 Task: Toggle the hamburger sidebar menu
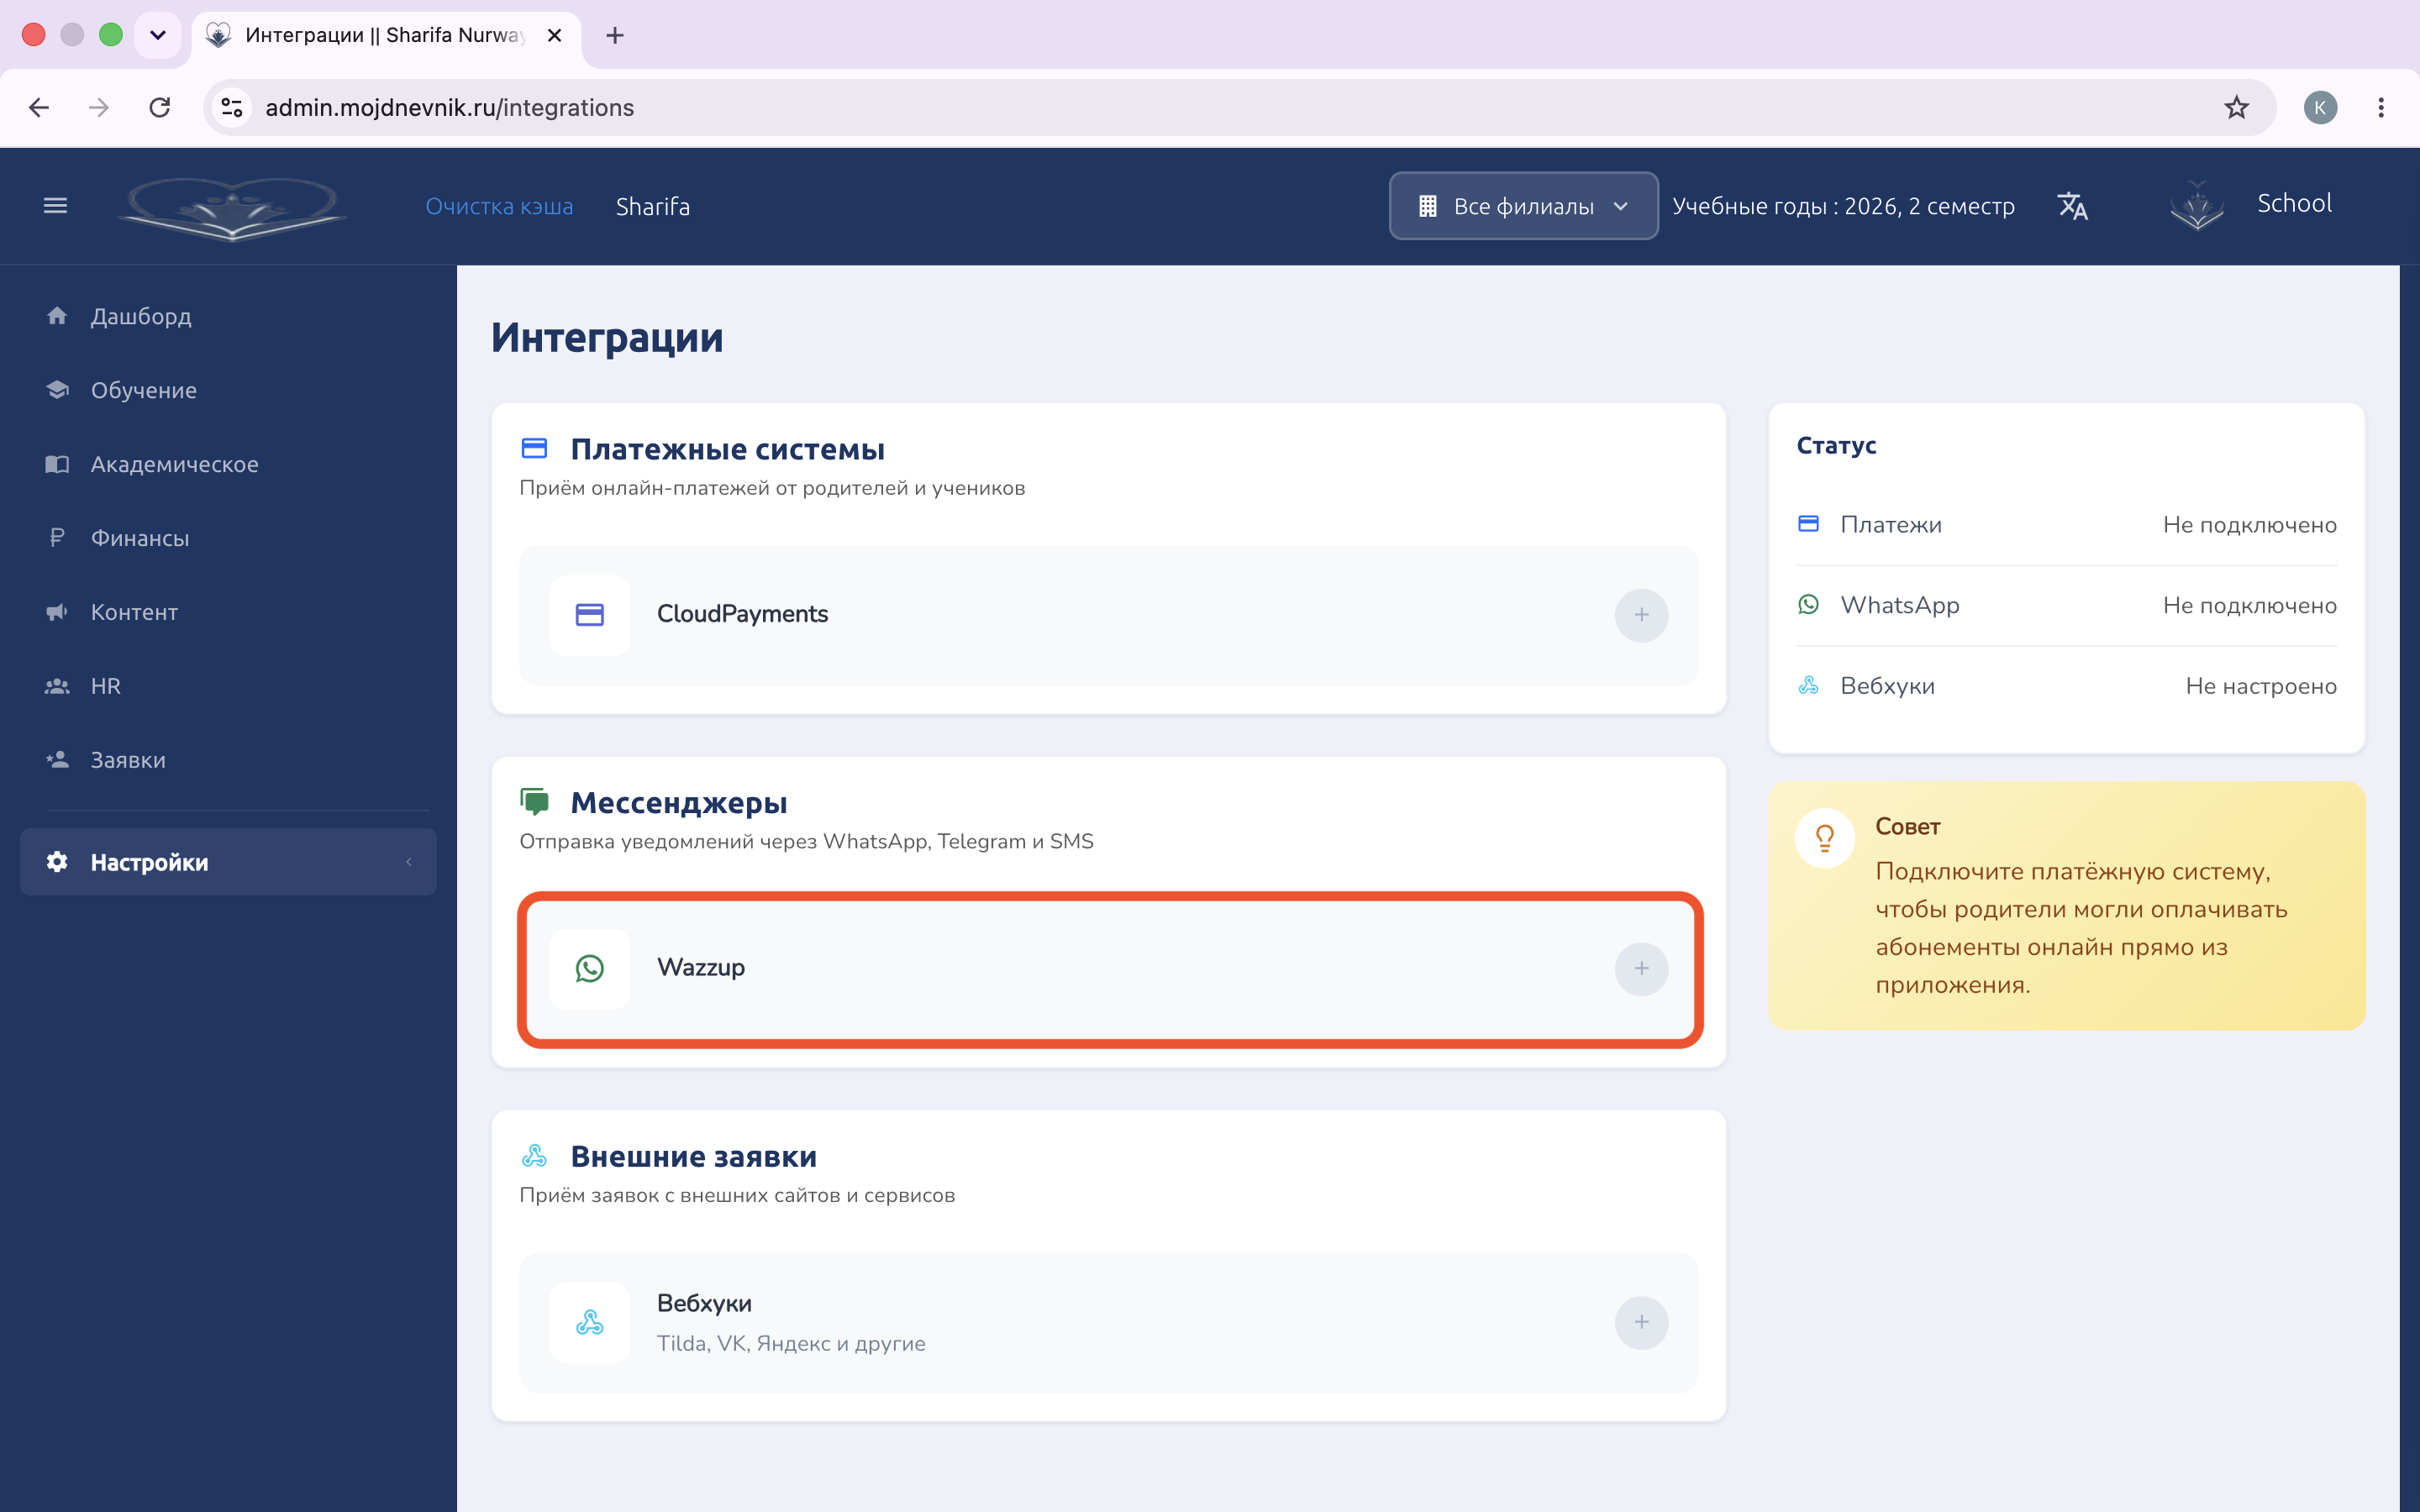tap(55, 206)
